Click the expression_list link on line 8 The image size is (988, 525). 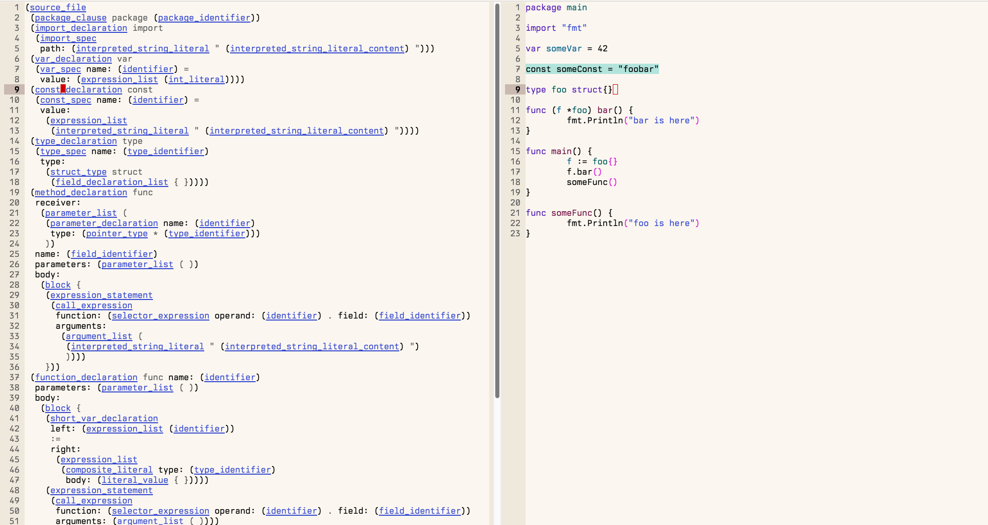pyautogui.click(x=120, y=80)
